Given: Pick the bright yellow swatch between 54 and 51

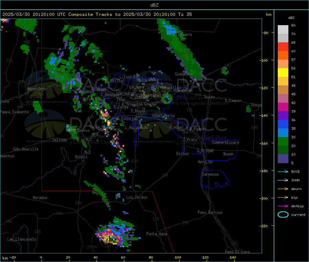Looking at the screenshot, I should [283, 73].
